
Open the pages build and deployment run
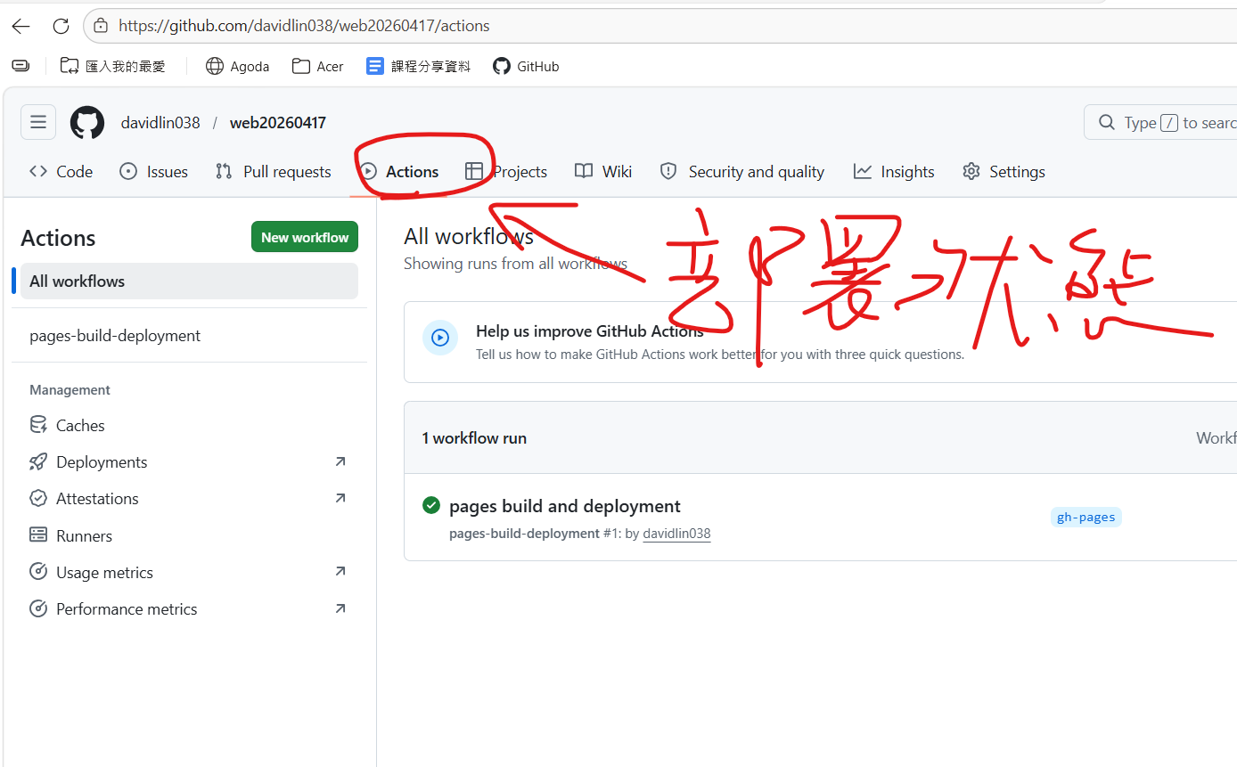point(565,506)
